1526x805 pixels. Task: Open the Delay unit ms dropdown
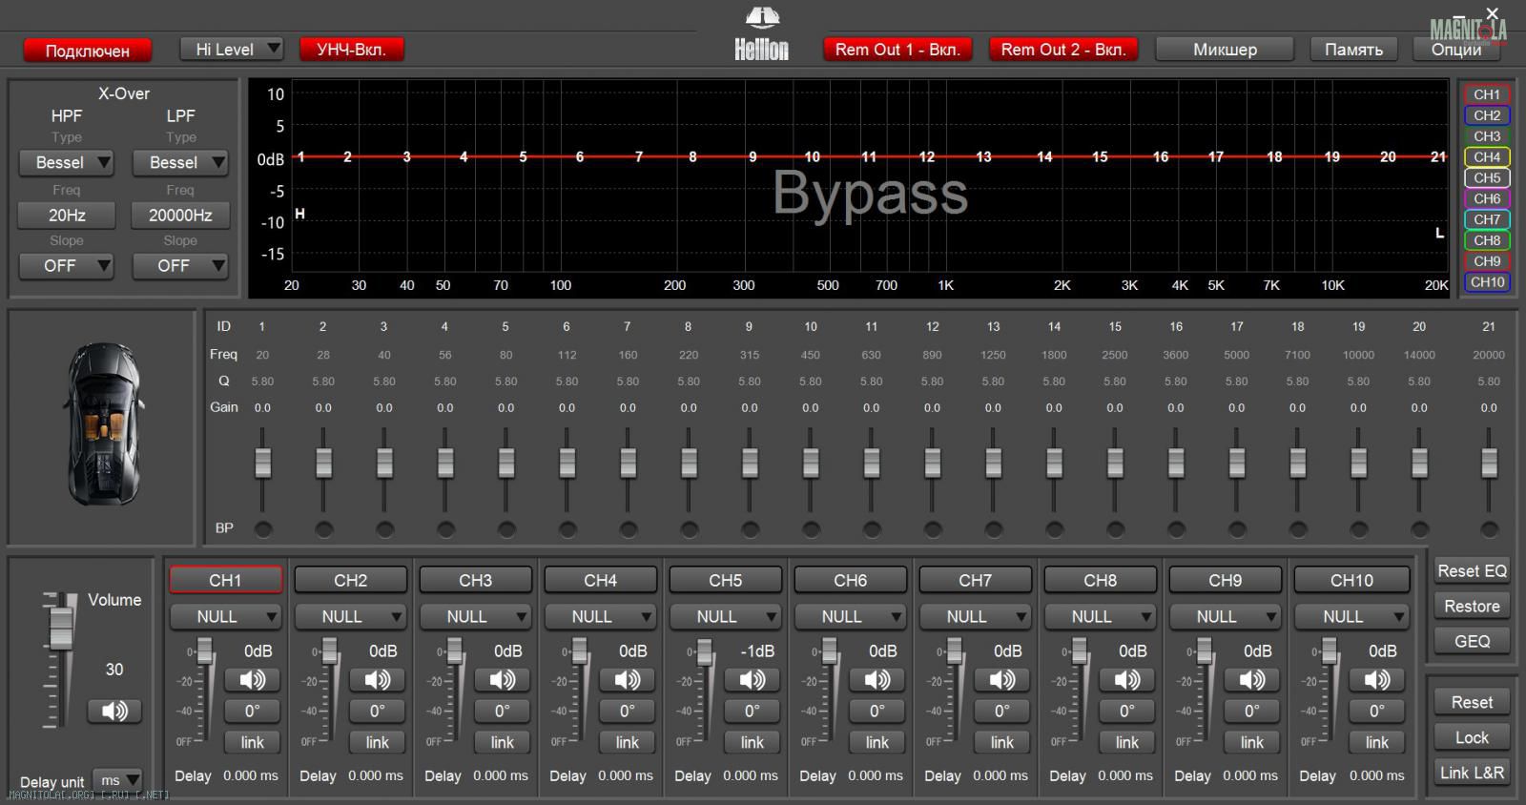click(x=117, y=781)
